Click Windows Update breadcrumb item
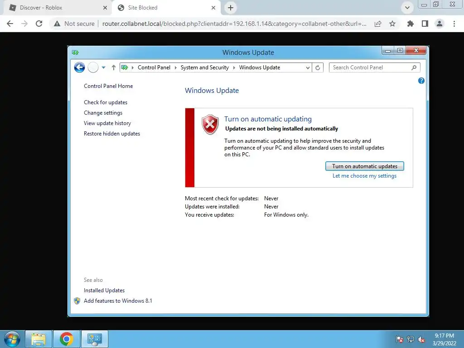Image resolution: width=464 pixels, height=348 pixels. 260,68
